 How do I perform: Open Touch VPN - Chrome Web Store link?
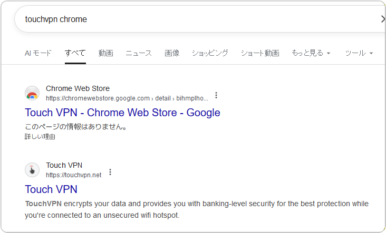122,113
